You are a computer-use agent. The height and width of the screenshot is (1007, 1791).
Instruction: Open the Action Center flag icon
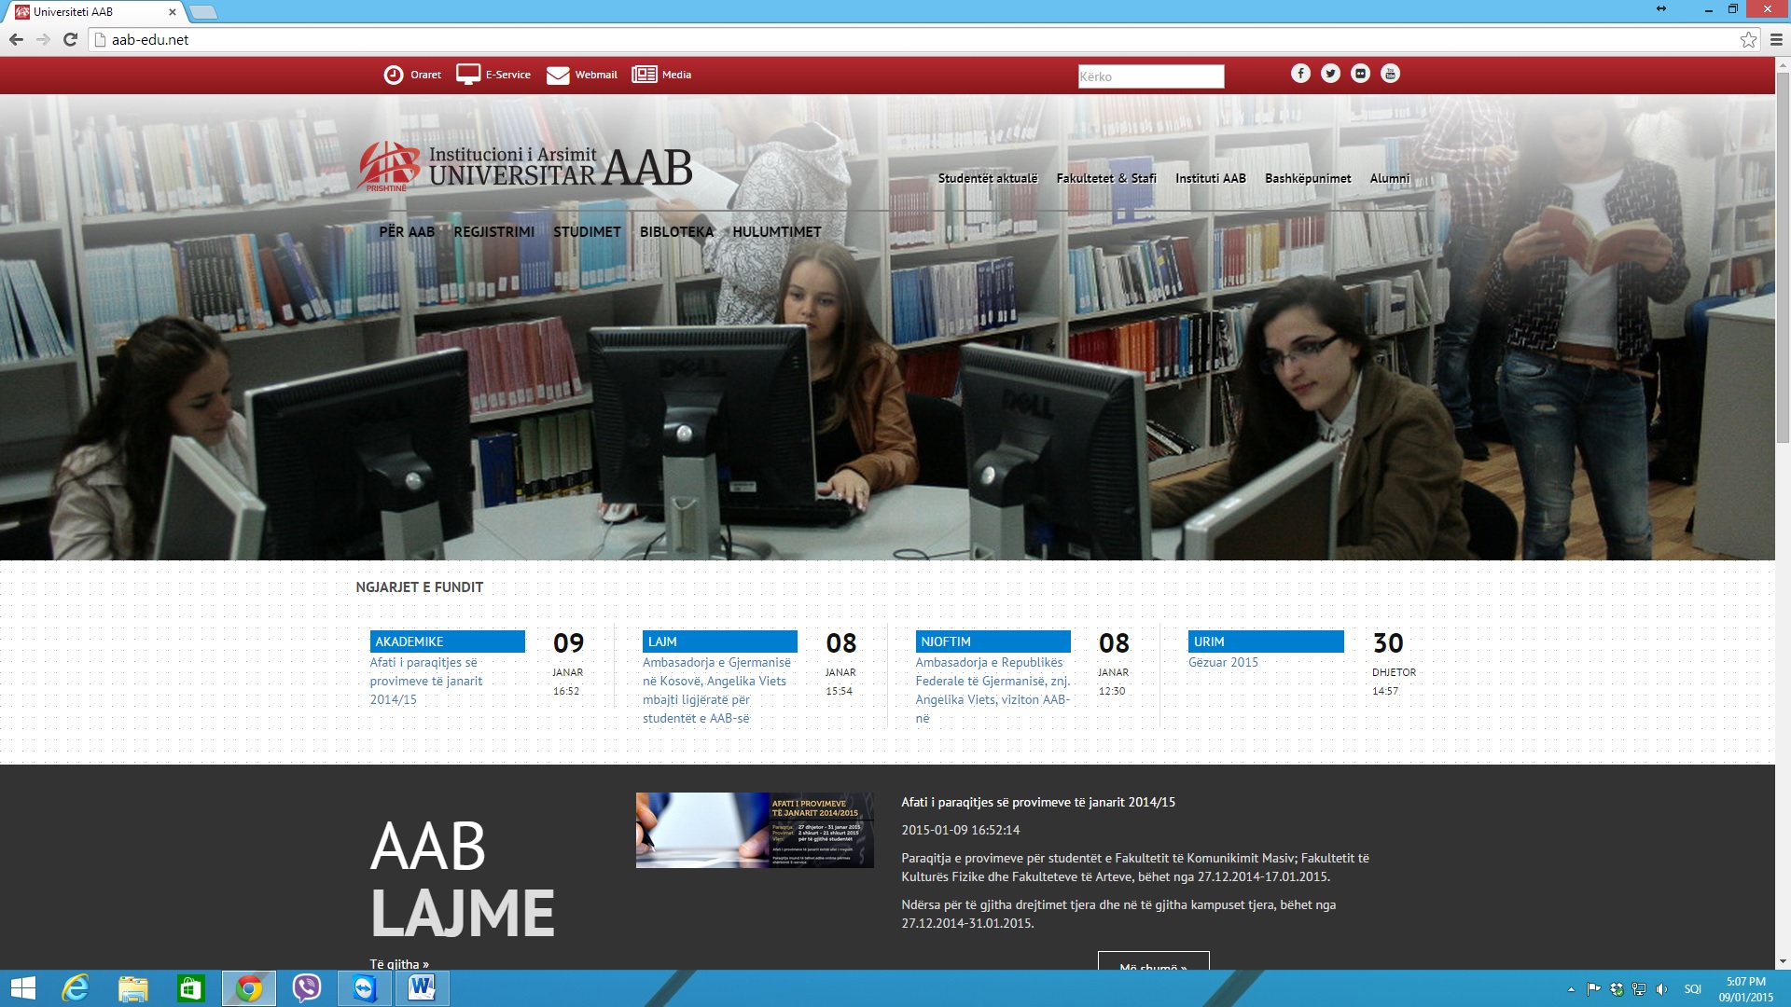pyautogui.click(x=1594, y=989)
